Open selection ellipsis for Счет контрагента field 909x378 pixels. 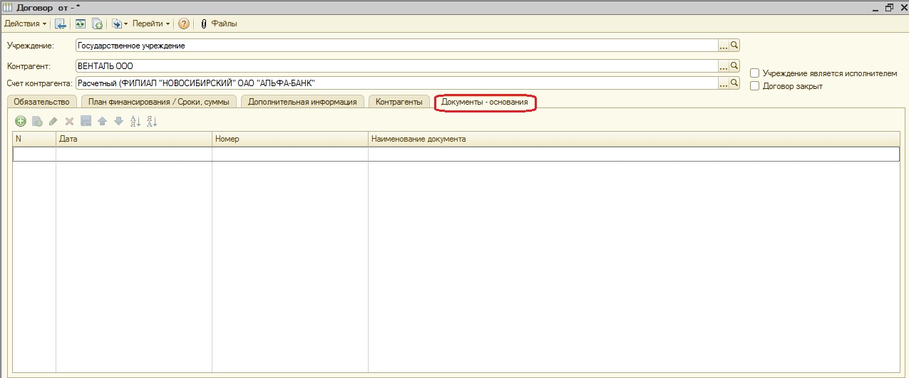723,83
